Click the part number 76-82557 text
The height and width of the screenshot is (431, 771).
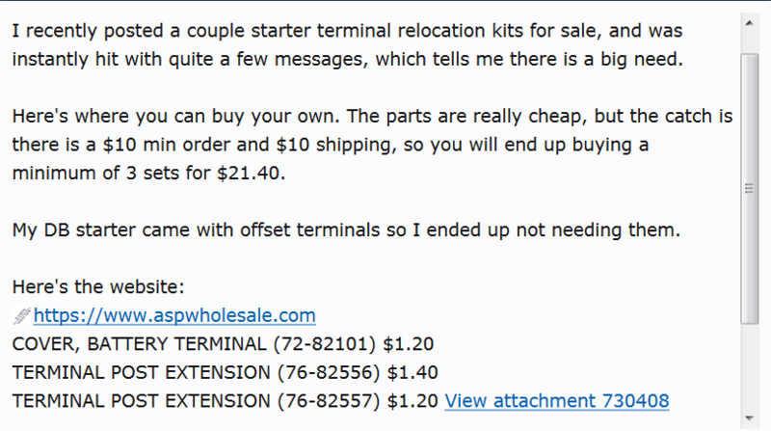(329, 401)
